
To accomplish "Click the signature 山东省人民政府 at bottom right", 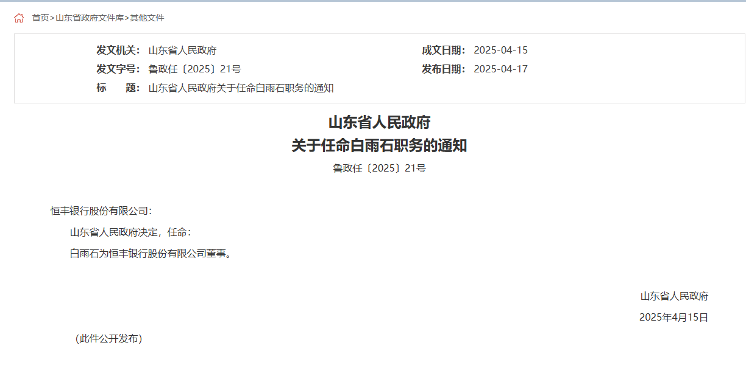I will (x=674, y=297).
